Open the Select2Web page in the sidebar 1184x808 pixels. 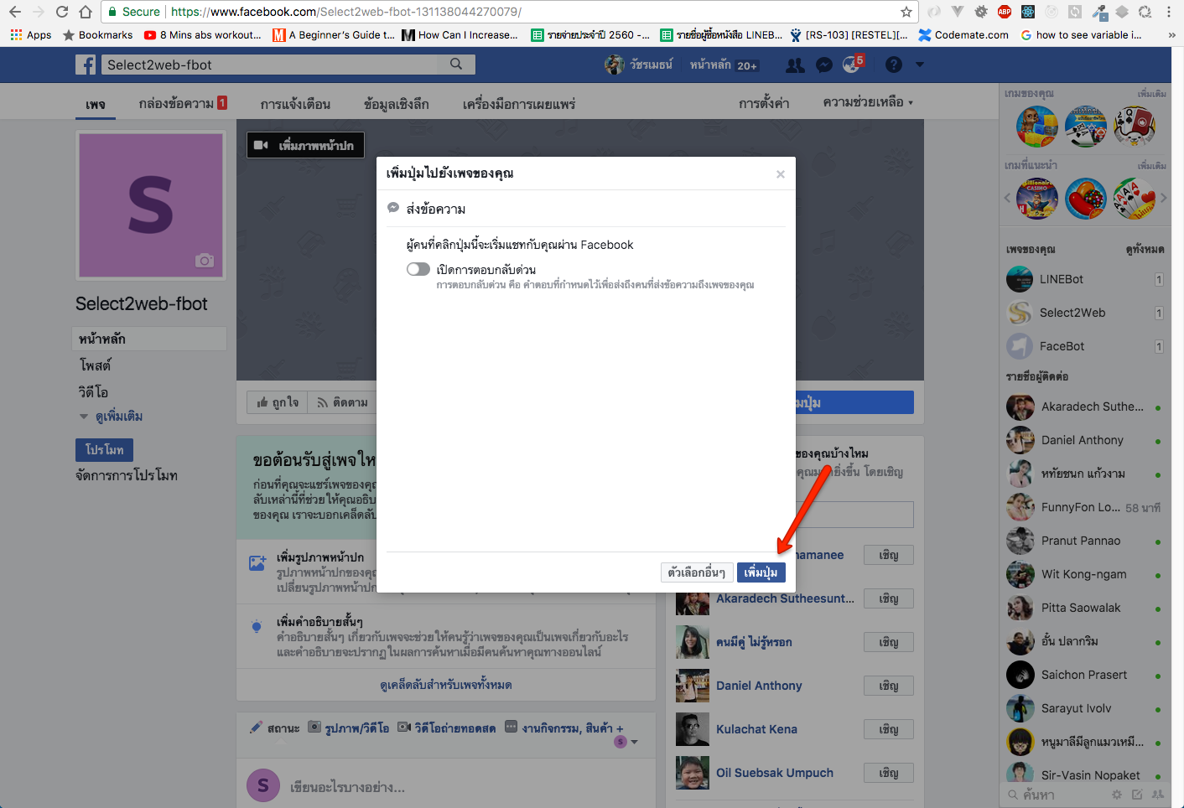(1084, 313)
